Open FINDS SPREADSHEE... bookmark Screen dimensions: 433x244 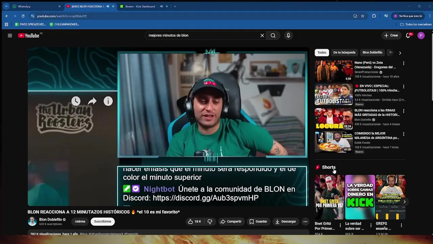point(30,24)
